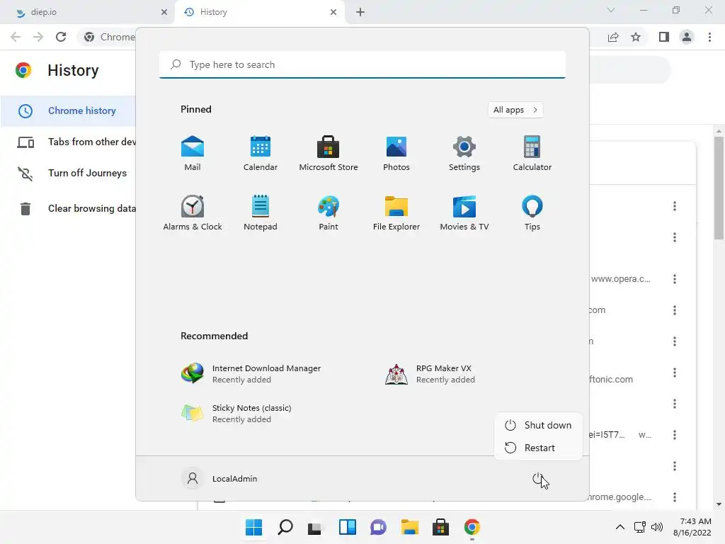Open File Explorer on the taskbar
Image resolution: width=725 pixels, height=544 pixels.
410,527
